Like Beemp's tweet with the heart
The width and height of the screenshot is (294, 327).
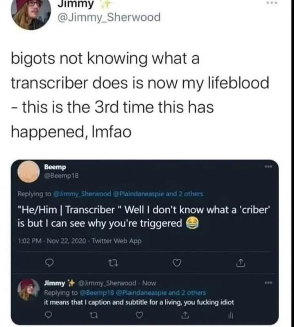(177, 263)
